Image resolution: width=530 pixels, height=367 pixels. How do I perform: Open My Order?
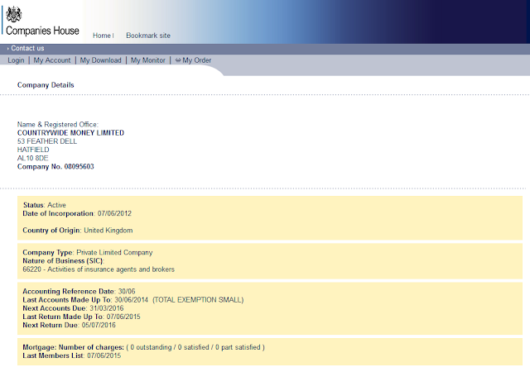coord(197,60)
